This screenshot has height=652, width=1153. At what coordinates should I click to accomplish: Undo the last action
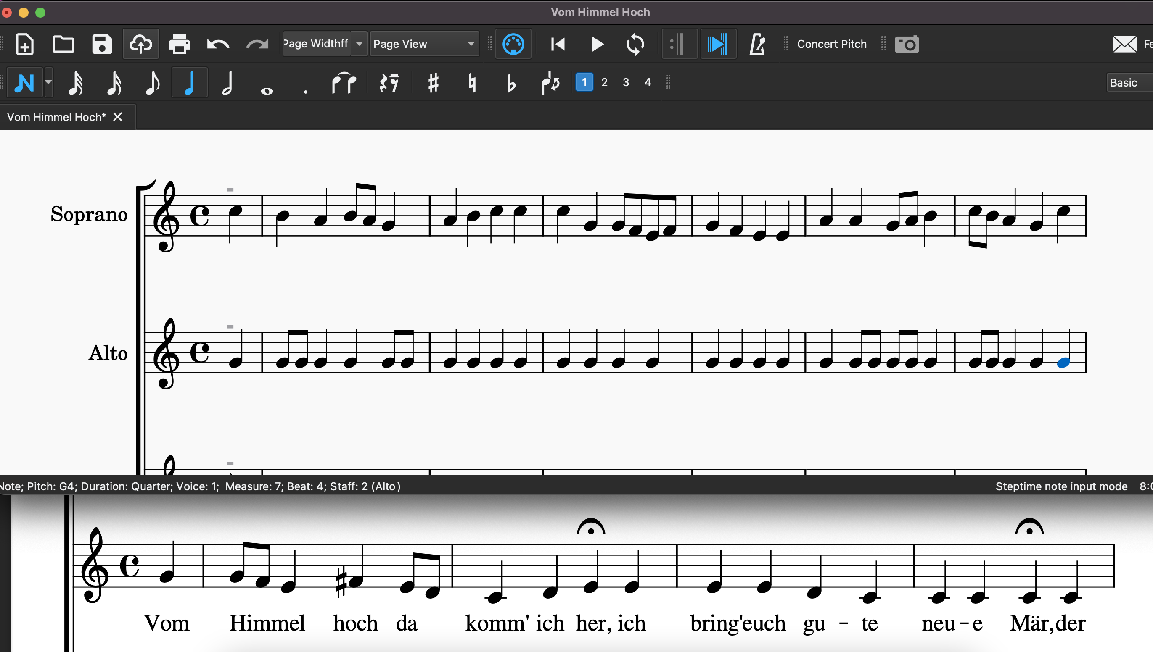218,44
